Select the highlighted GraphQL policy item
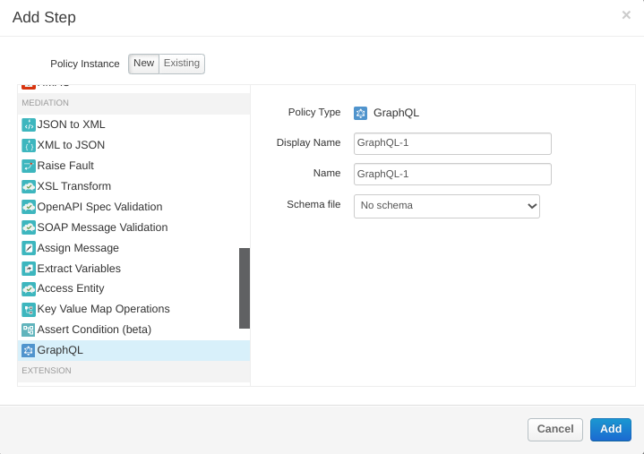Screen dimensions: 644x454 [60, 350]
